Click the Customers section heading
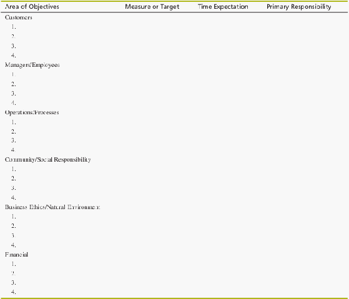Screen dimensions: 349x299 19,17
